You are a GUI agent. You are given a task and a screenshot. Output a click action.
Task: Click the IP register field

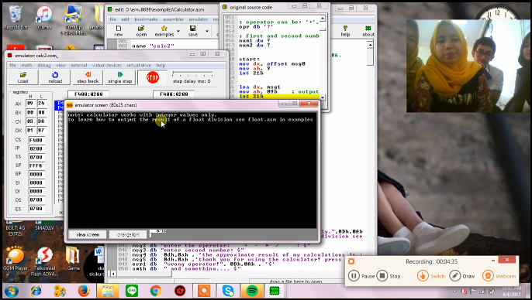click(36, 148)
